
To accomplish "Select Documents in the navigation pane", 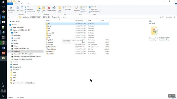I will pos(17,35).
